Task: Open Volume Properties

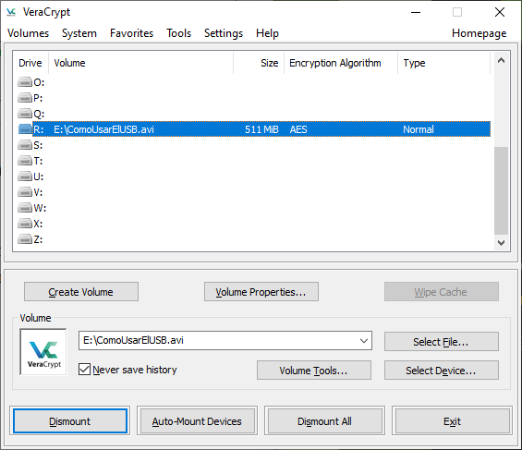Action: [261, 292]
